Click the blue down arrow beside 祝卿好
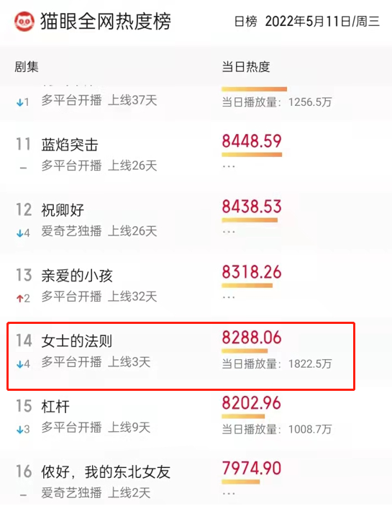 tap(20, 233)
